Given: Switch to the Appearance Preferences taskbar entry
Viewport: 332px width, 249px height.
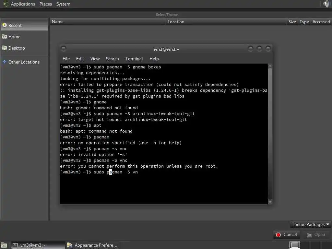Looking at the screenshot, I should pos(92,245).
